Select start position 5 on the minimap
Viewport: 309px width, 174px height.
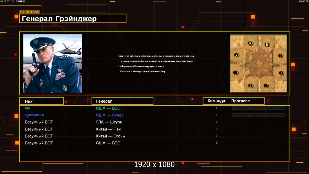click(x=267, y=45)
